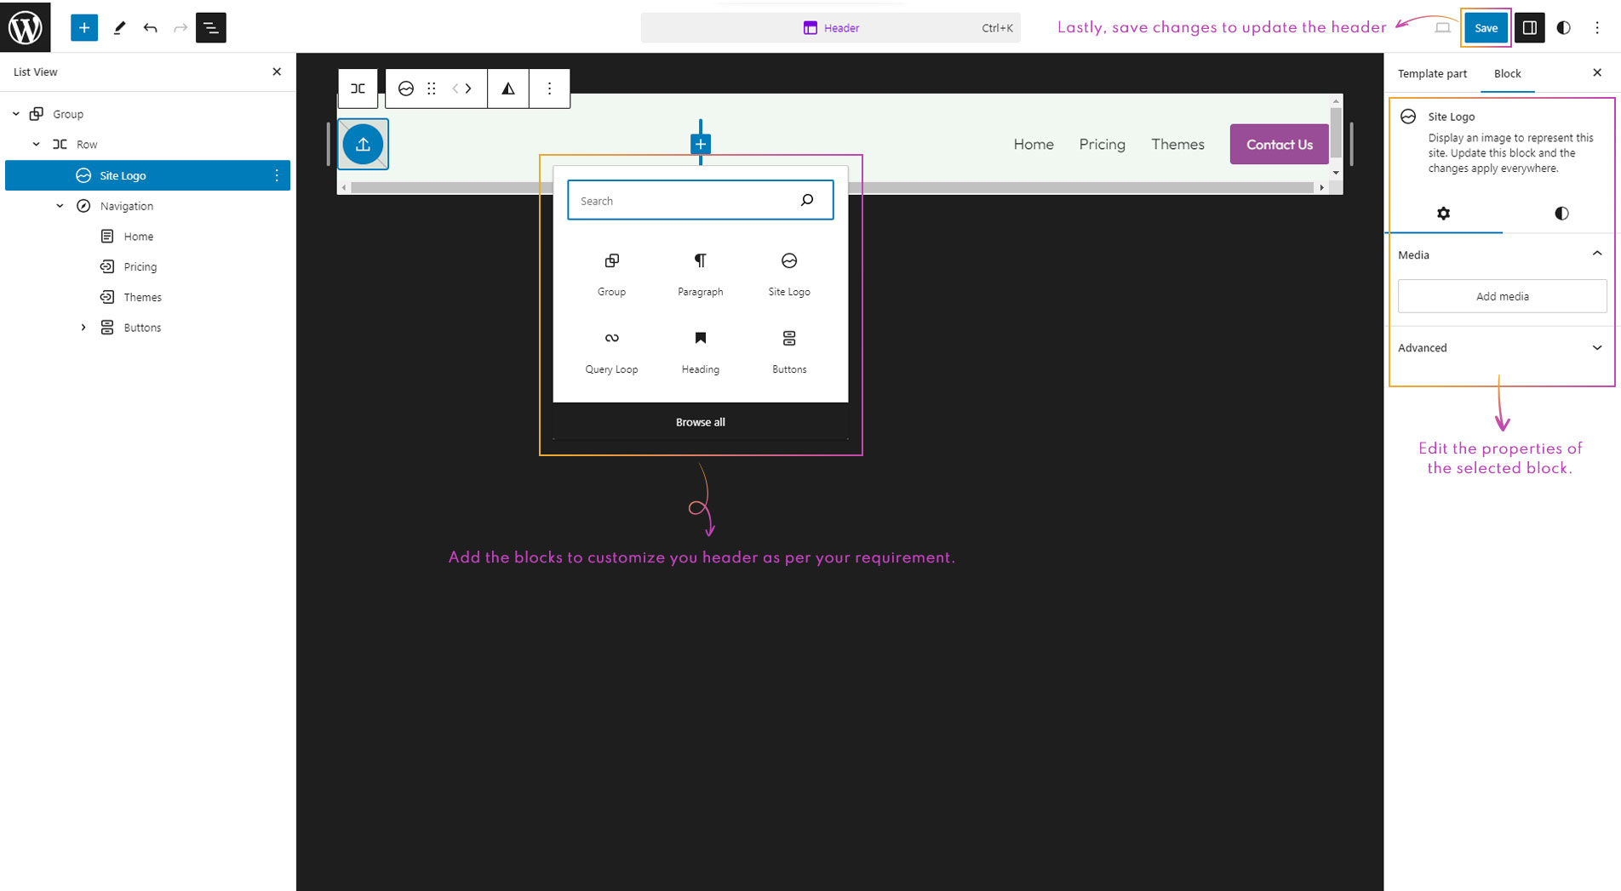This screenshot has height=891, width=1621.
Task: Click the Undo arrow icon
Action: [x=150, y=28]
